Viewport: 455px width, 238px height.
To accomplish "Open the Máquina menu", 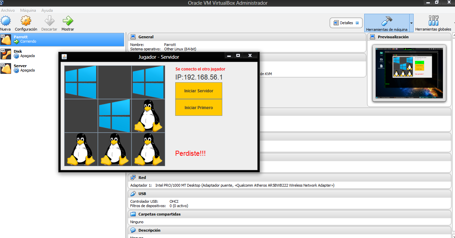I will [x=28, y=10].
